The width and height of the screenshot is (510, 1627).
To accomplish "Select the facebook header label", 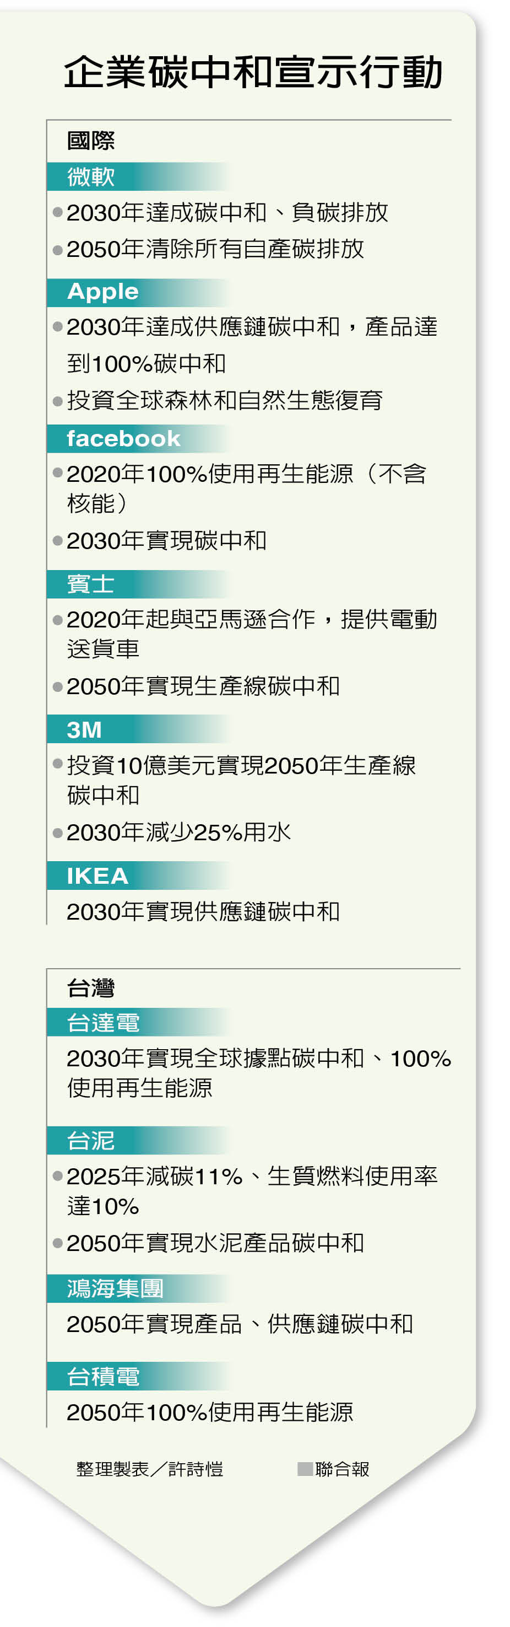I will [124, 438].
